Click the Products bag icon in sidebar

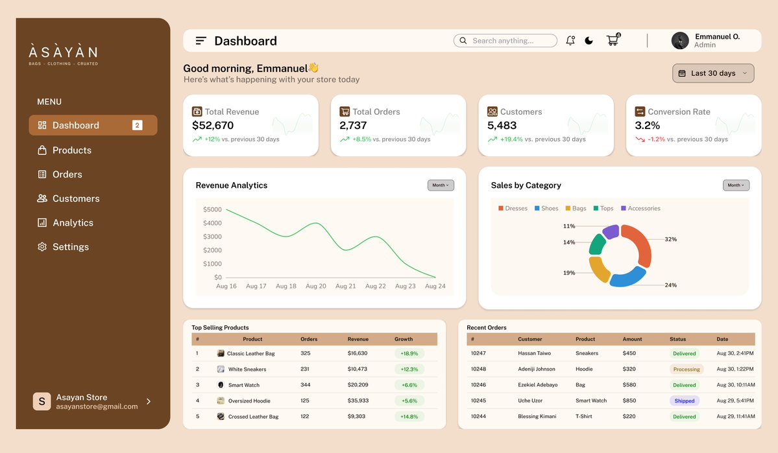(42, 150)
